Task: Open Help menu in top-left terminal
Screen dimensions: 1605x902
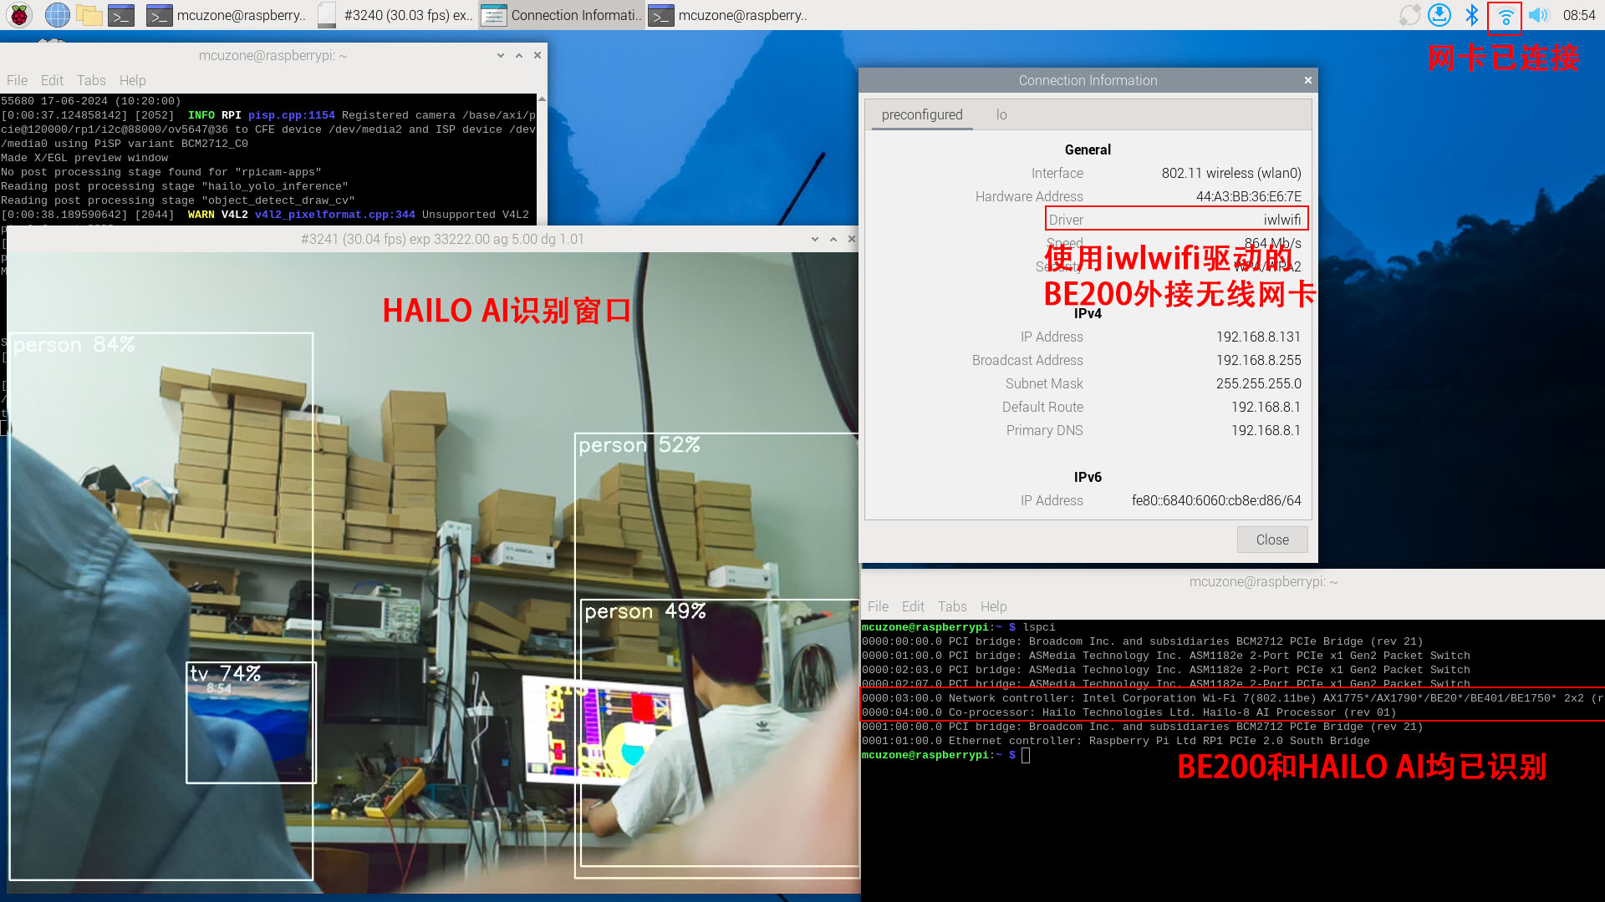Action: [132, 80]
